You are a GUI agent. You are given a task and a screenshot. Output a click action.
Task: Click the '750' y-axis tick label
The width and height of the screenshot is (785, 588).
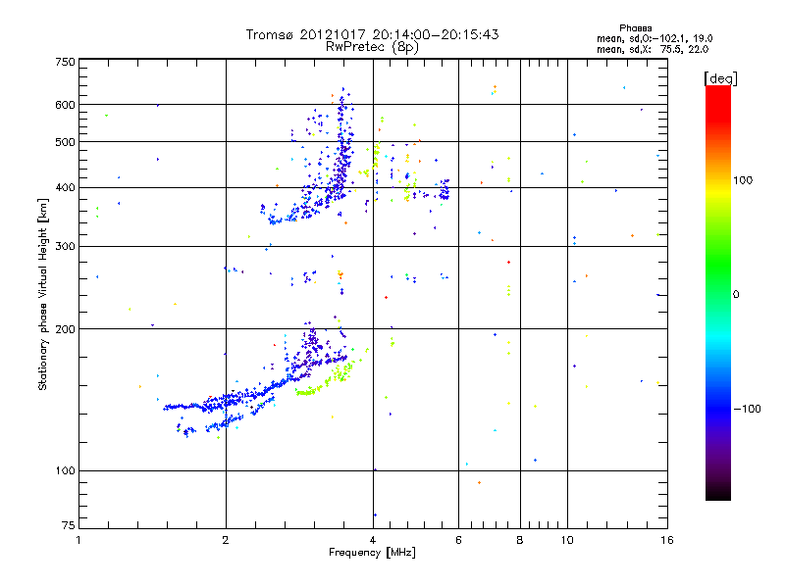click(65, 62)
